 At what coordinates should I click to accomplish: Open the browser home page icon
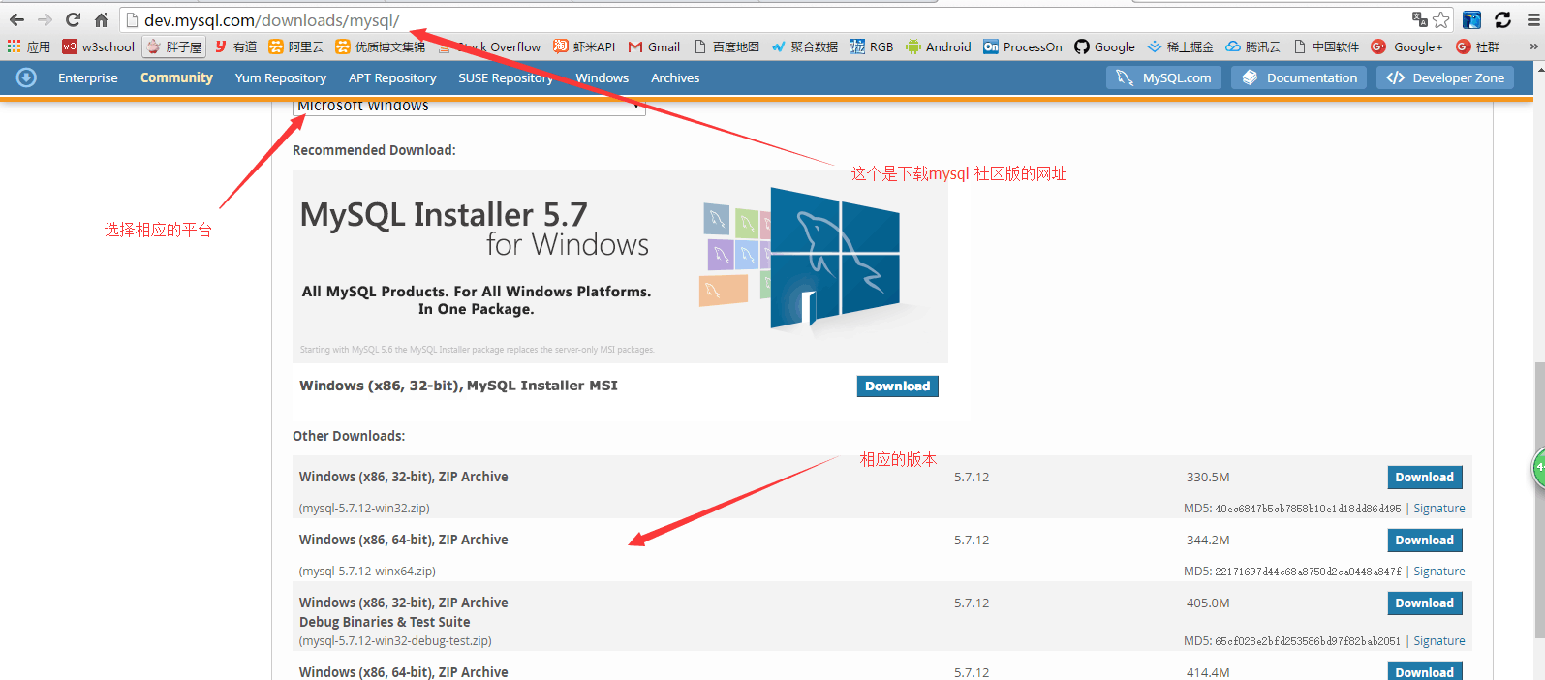click(101, 19)
